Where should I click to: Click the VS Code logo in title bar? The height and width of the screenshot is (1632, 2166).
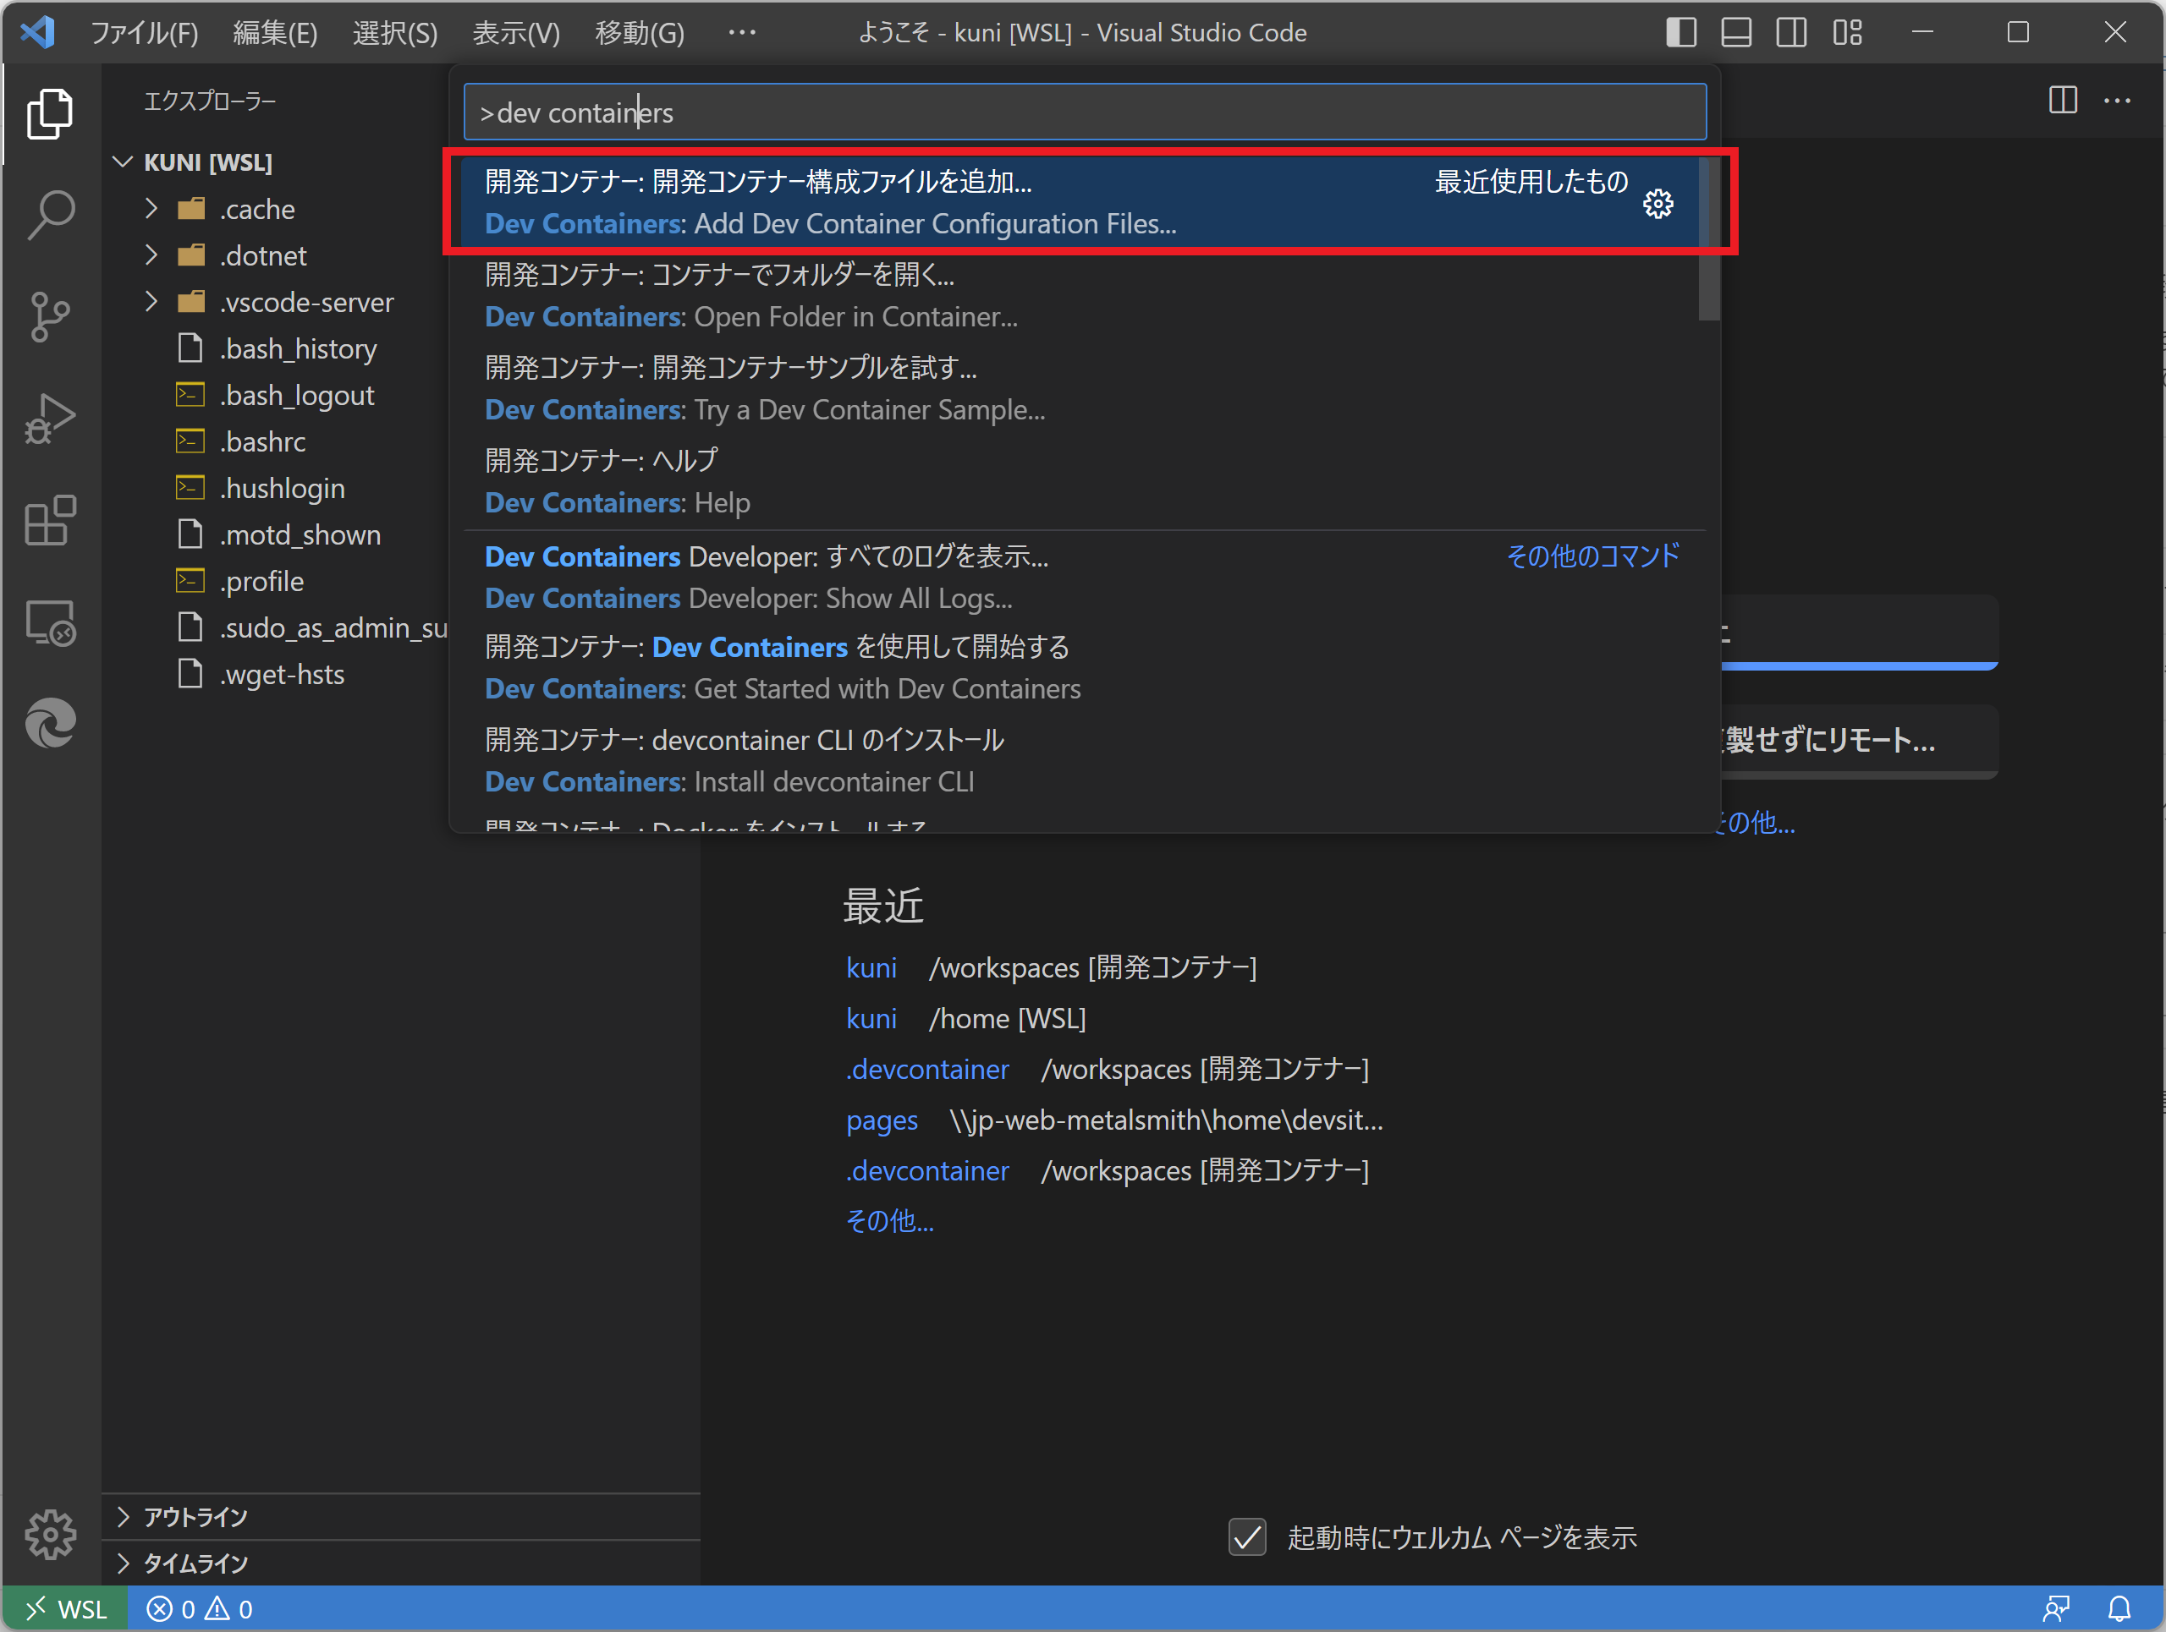38,32
